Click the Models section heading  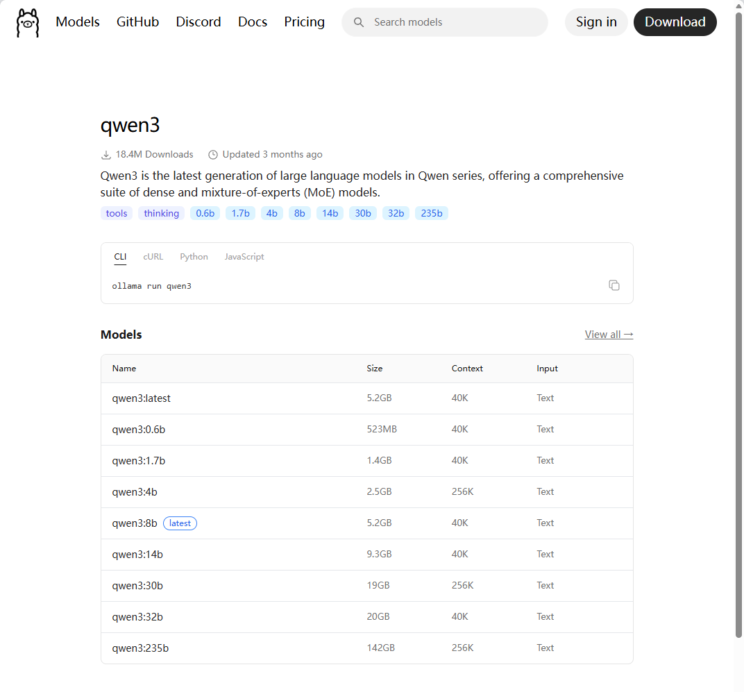point(121,335)
